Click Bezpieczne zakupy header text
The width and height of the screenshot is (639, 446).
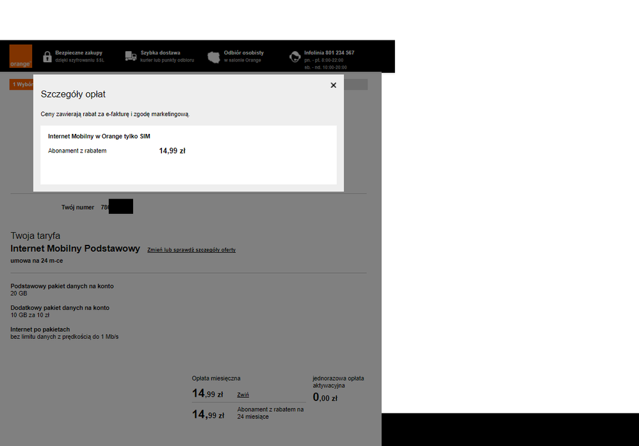(79, 53)
